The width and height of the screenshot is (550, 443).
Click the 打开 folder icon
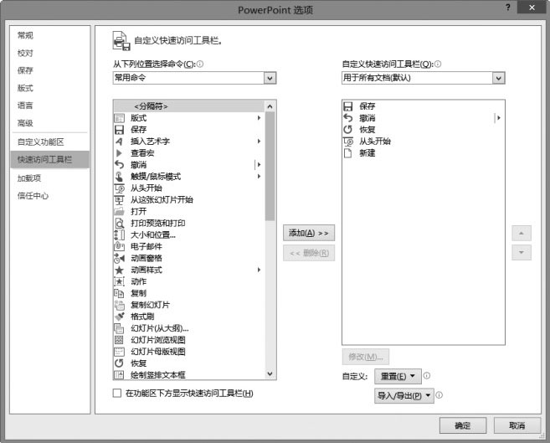[119, 212]
